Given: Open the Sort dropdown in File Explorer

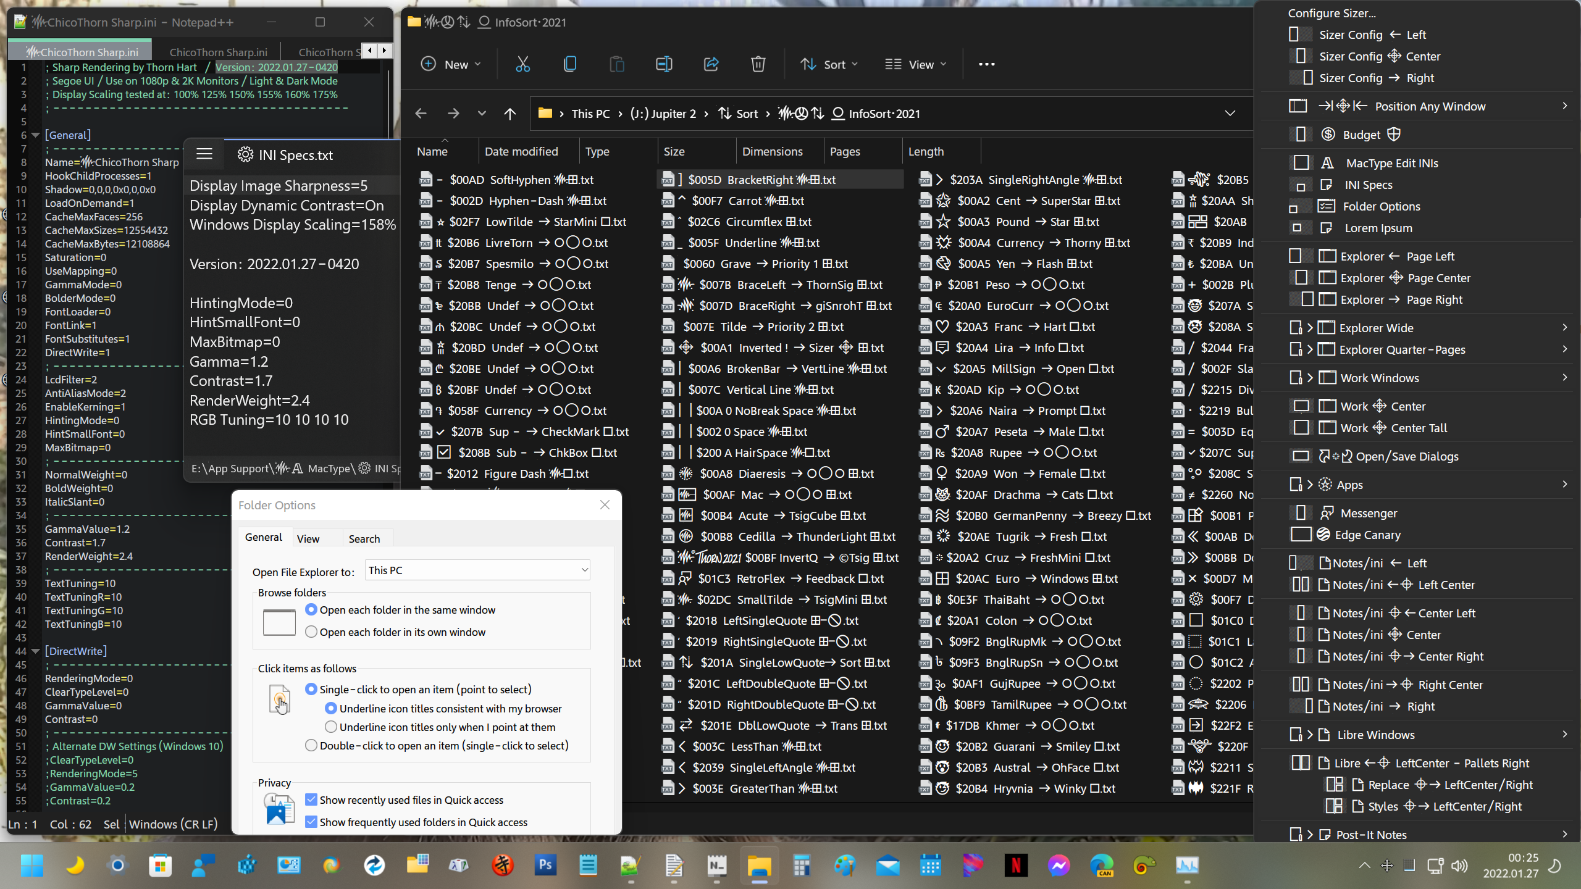Looking at the screenshot, I should pyautogui.click(x=829, y=64).
